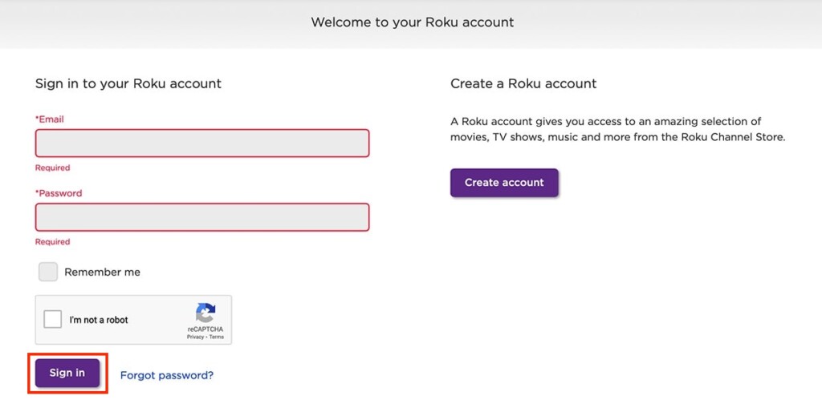
Task: Open the reCAPTCHA Terms link
Action: tap(217, 337)
